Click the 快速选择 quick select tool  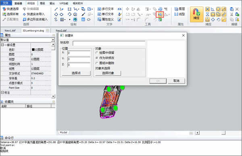(10, 9)
